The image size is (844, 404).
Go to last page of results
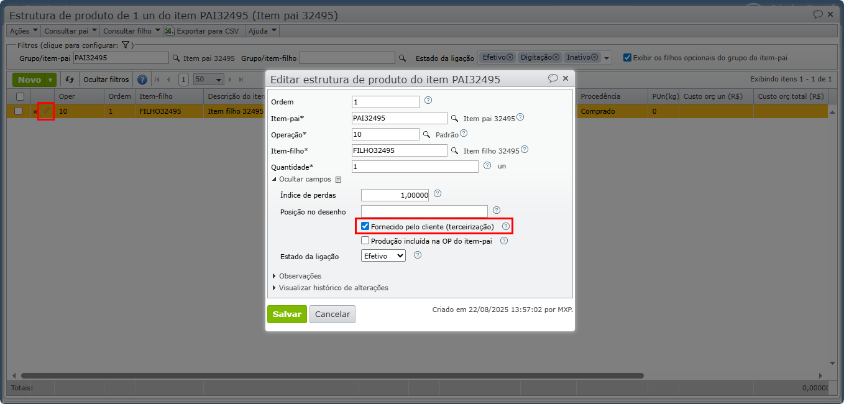[x=242, y=80]
